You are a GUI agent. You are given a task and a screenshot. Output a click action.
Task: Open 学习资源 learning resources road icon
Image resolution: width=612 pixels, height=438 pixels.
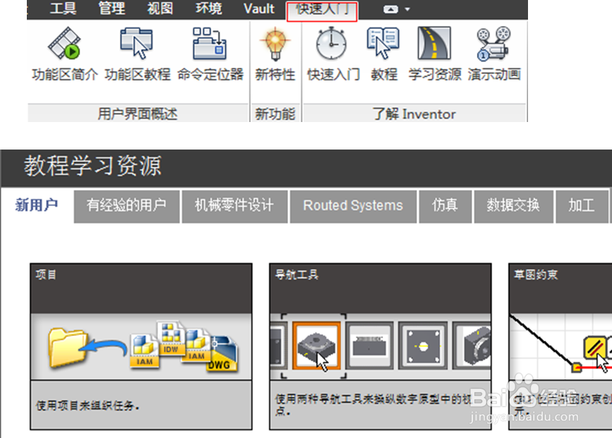tap(434, 54)
